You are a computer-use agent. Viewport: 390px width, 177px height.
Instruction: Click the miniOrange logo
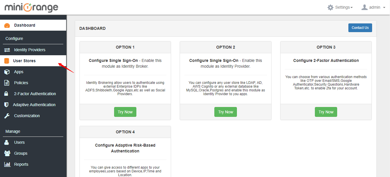[x=31, y=7]
